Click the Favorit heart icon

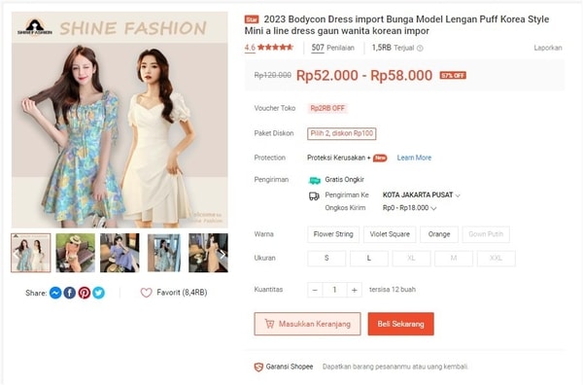146,293
